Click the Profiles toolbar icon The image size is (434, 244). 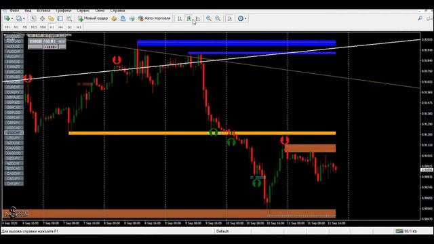[x=19, y=18]
